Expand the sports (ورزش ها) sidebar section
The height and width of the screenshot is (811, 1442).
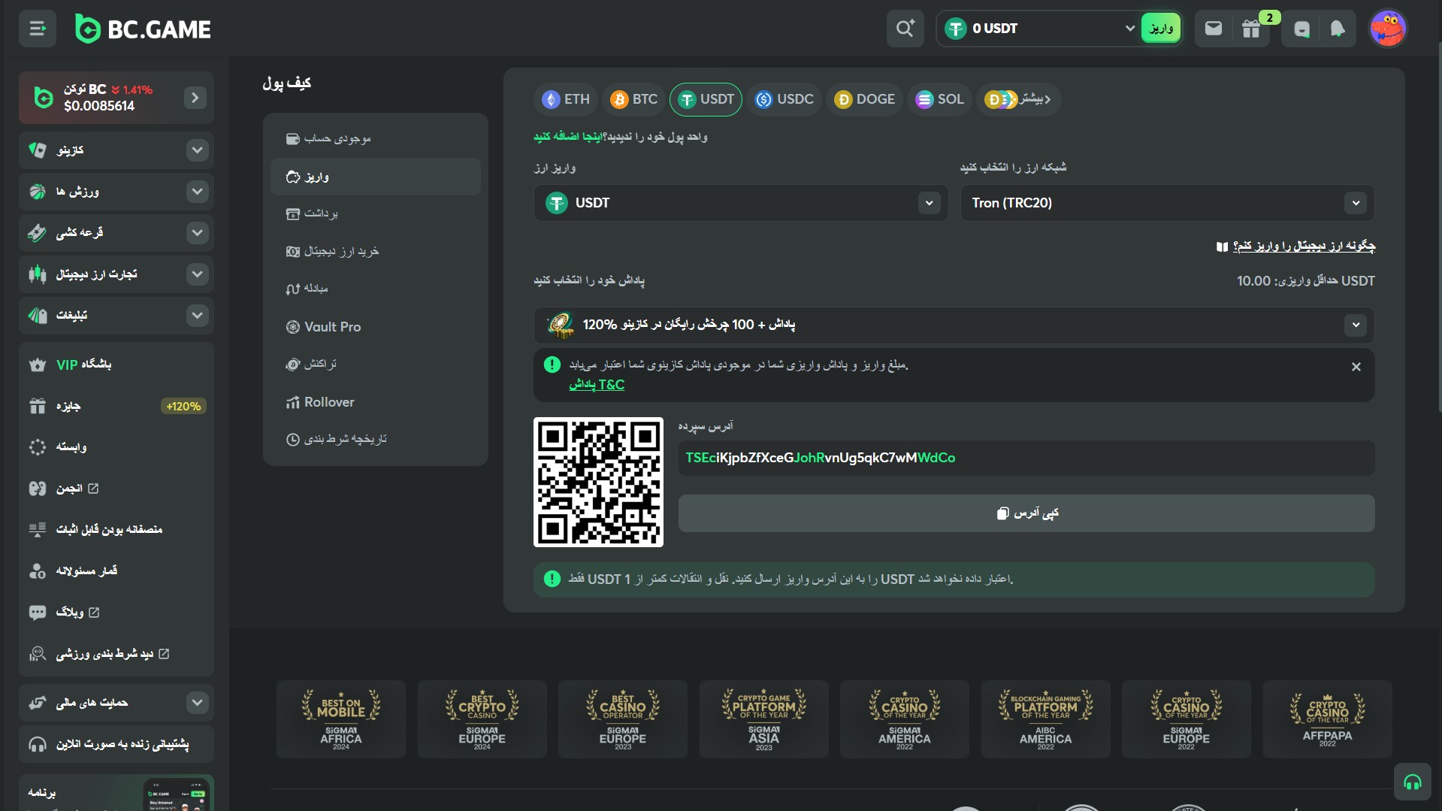pyautogui.click(x=116, y=192)
